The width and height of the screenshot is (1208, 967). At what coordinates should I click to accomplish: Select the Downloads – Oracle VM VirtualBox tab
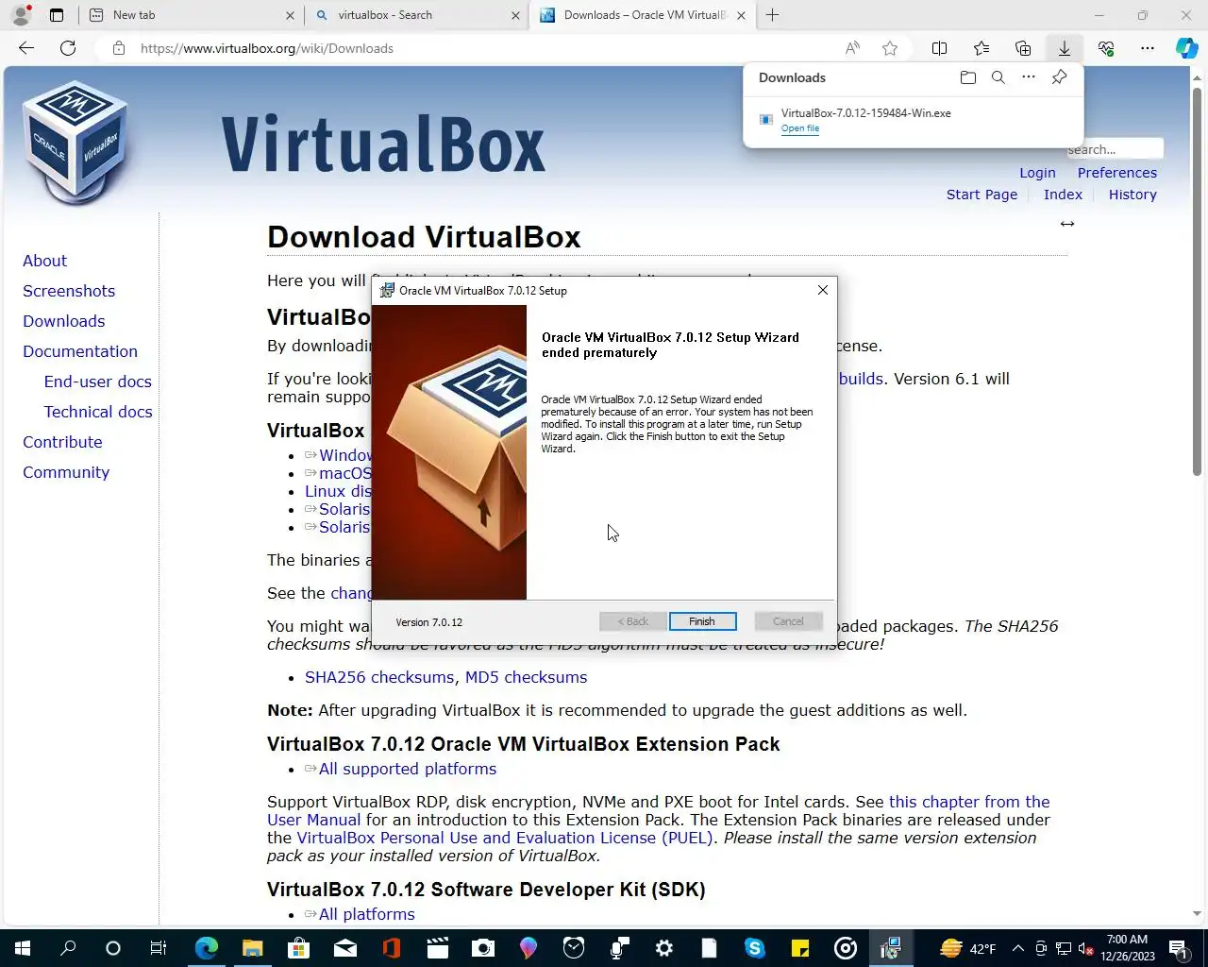(642, 15)
